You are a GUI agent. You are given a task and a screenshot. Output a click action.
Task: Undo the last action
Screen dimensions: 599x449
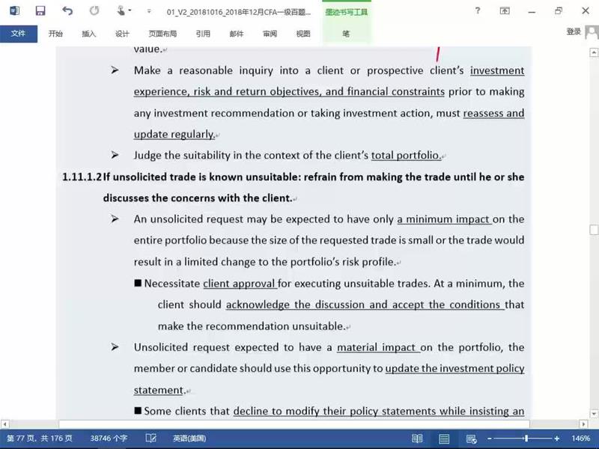[x=67, y=10]
